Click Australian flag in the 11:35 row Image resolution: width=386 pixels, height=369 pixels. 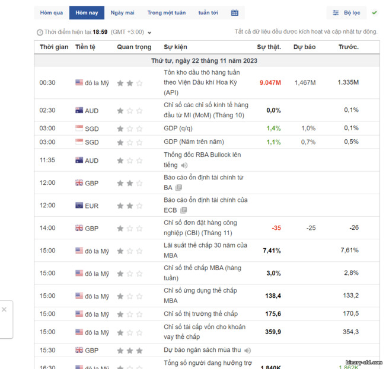(x=79, y=160)
